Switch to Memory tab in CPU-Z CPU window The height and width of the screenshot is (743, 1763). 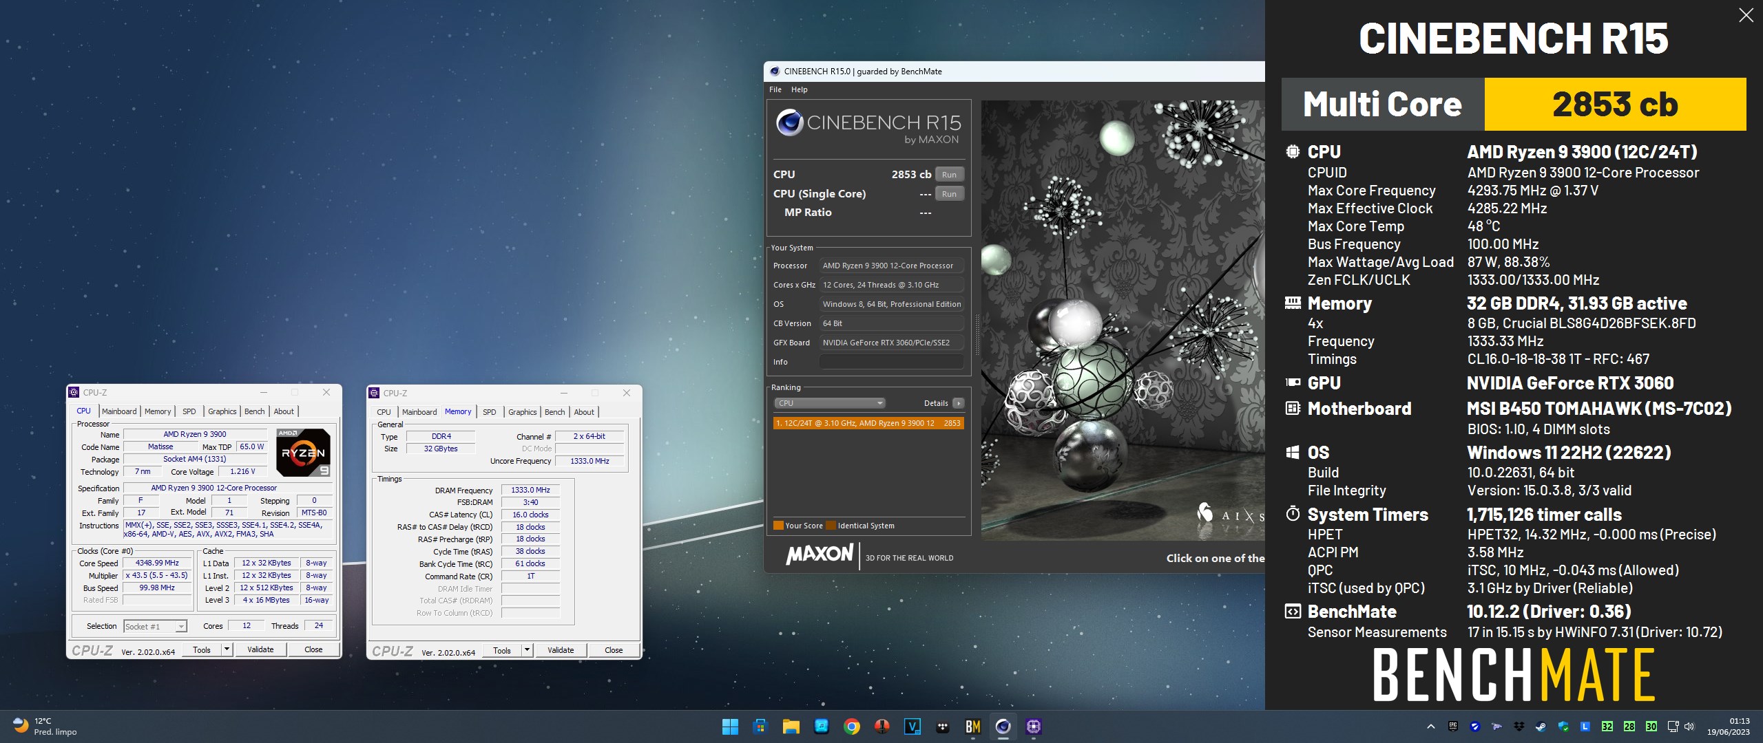click(158, 411)
